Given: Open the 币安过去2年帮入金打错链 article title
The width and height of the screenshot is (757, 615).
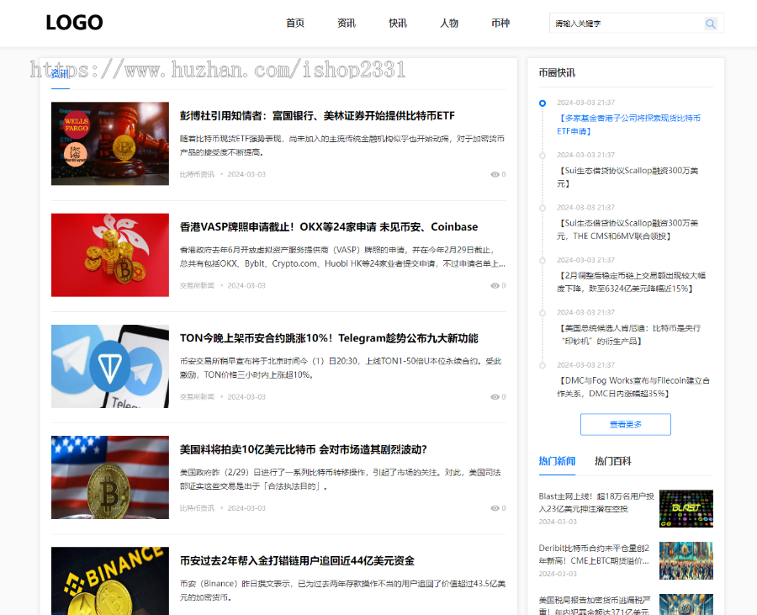Looking at the screenshot, I should click(x=297, y=561).
